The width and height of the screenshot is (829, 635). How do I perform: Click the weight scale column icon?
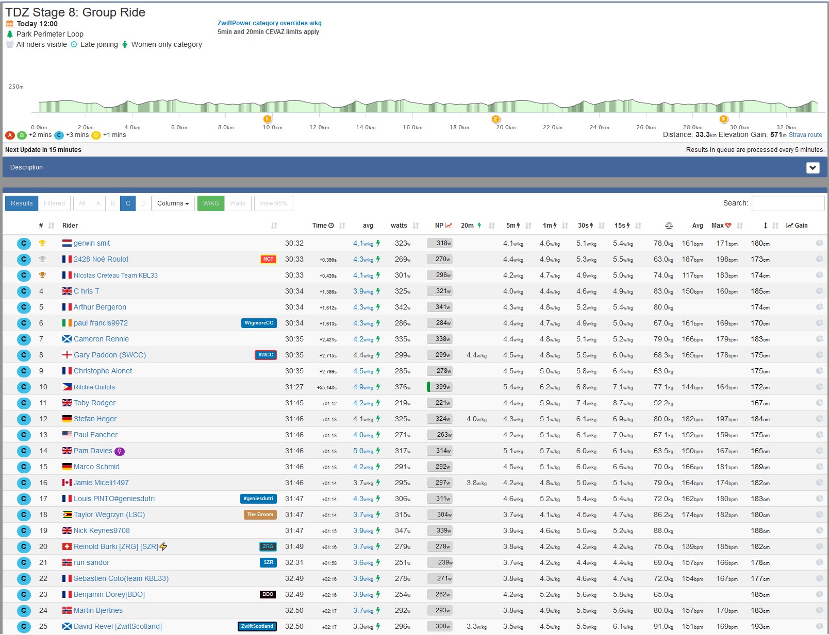669,226
